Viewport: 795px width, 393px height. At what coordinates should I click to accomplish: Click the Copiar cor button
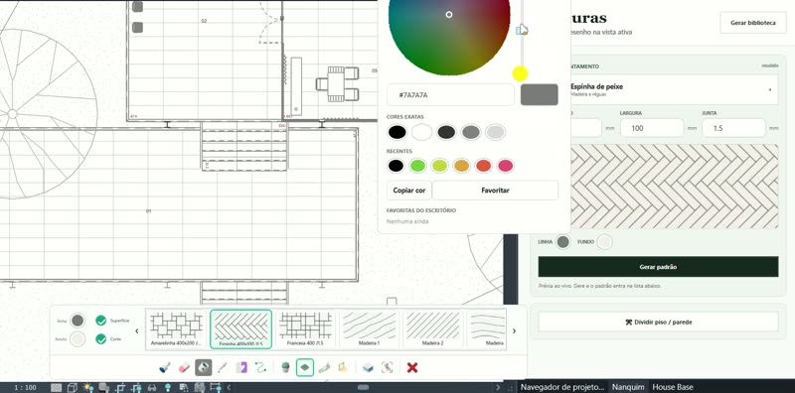409,191
